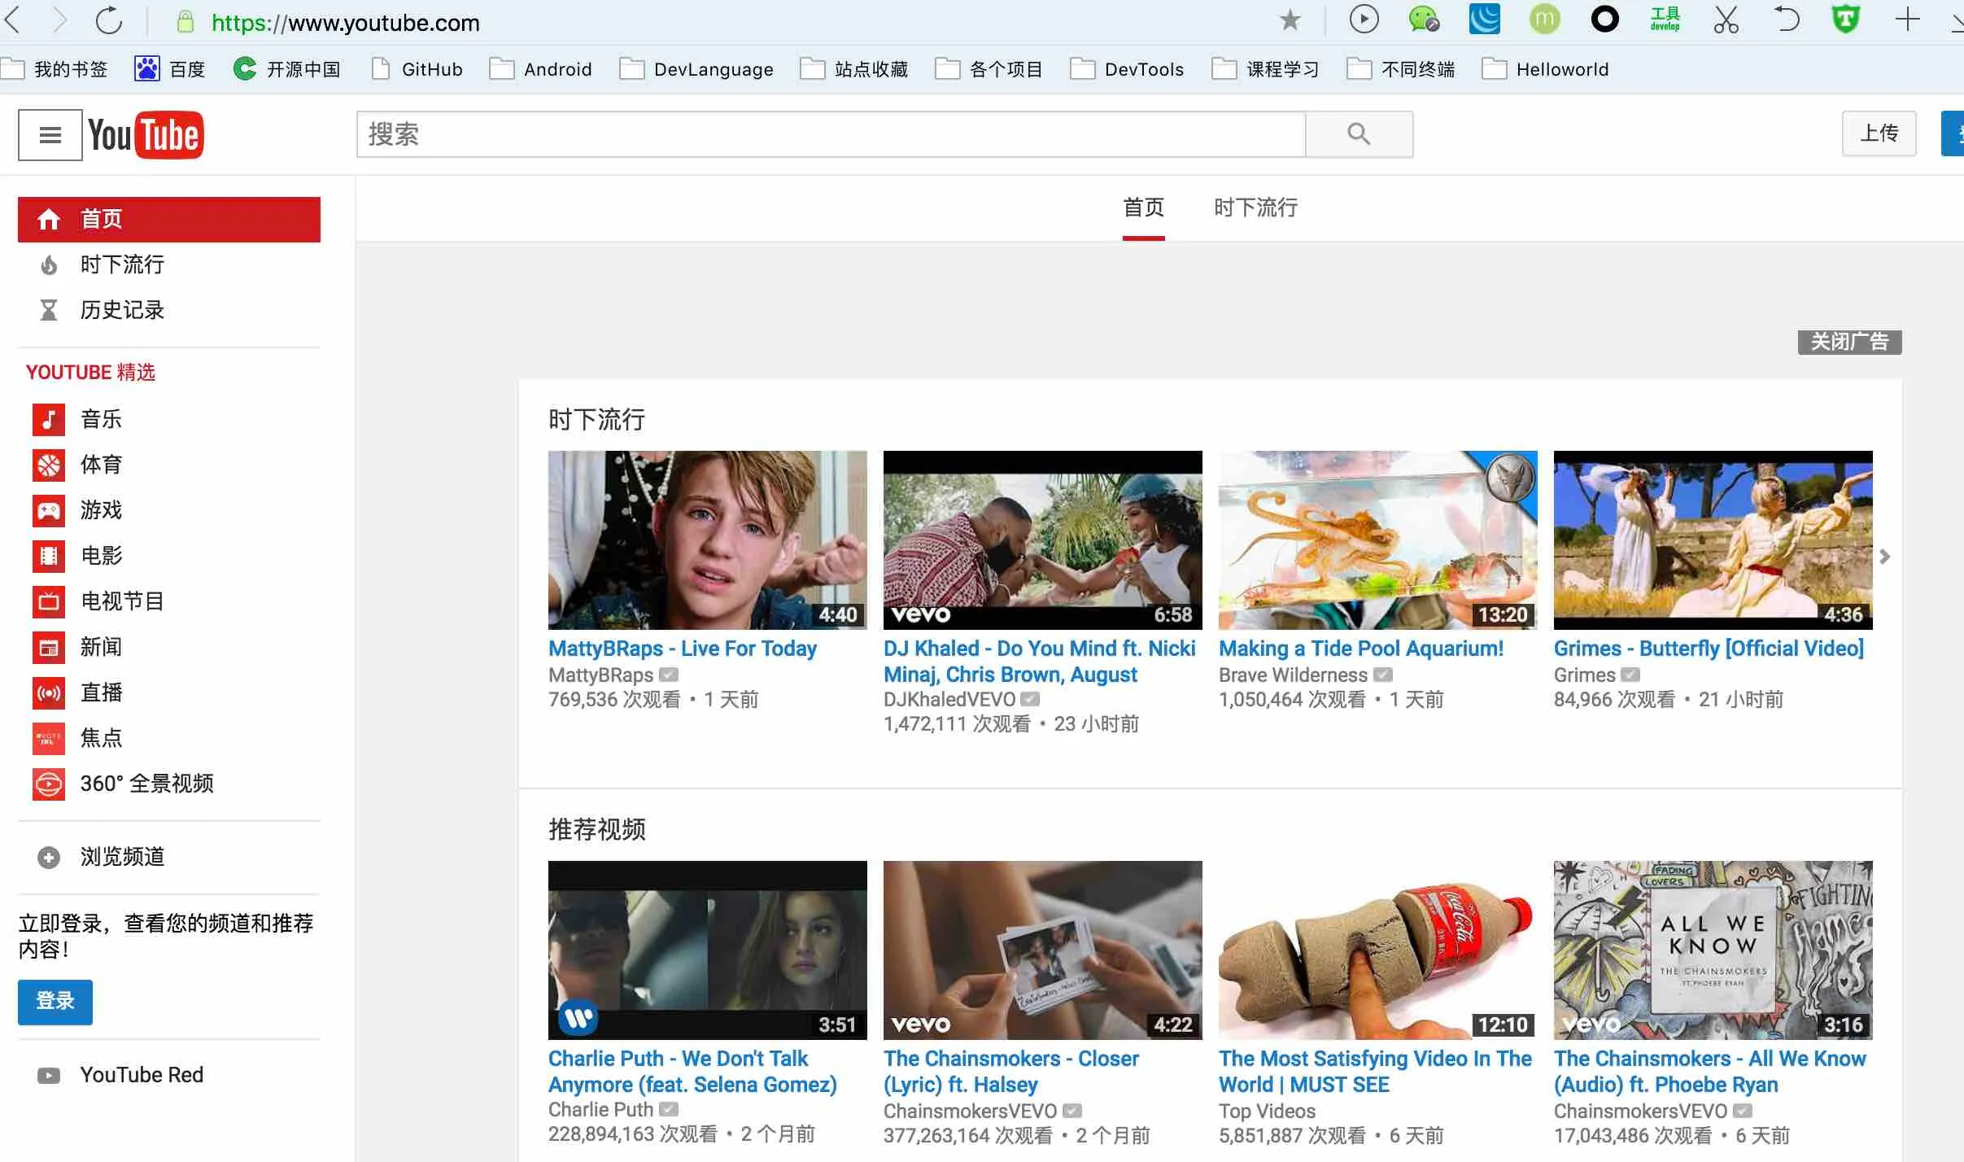Close the ad with 关闭广告
Screen dimensions: 1964x1162
[x=1849, y=342]
